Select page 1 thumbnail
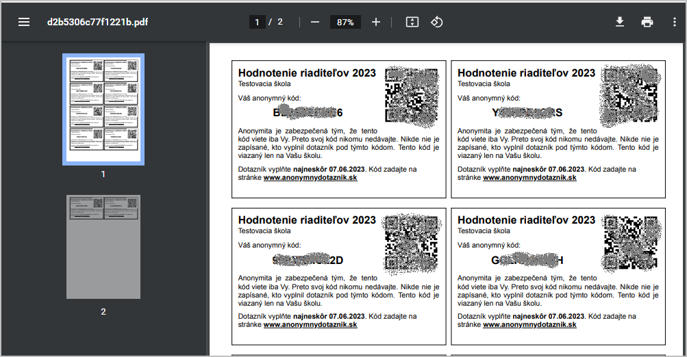This screenshot has height=357, width=687. point(103,109)
